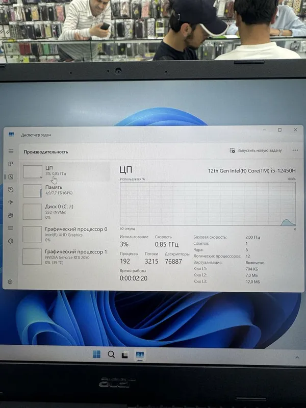The width and height of the screenshot is (306, 408).
Task: Open the three-dots more options menu
Action: pyautogui.click(x=295, y=150)
